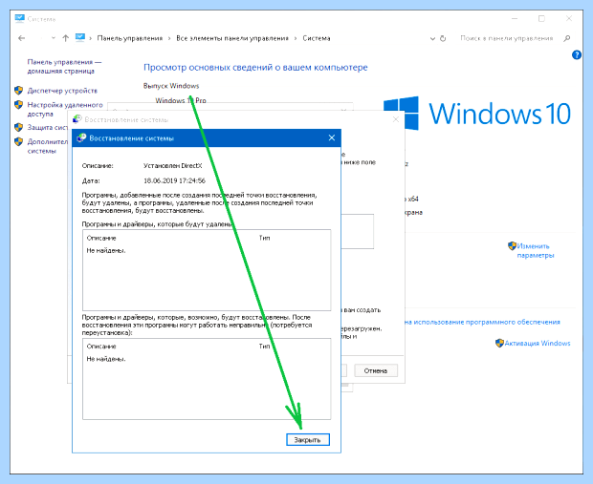Image resolution: width=593 pixels, height=484 pixels.
Task: Open Дополнительные параметры системы link
Action: [x=48, y=146]
